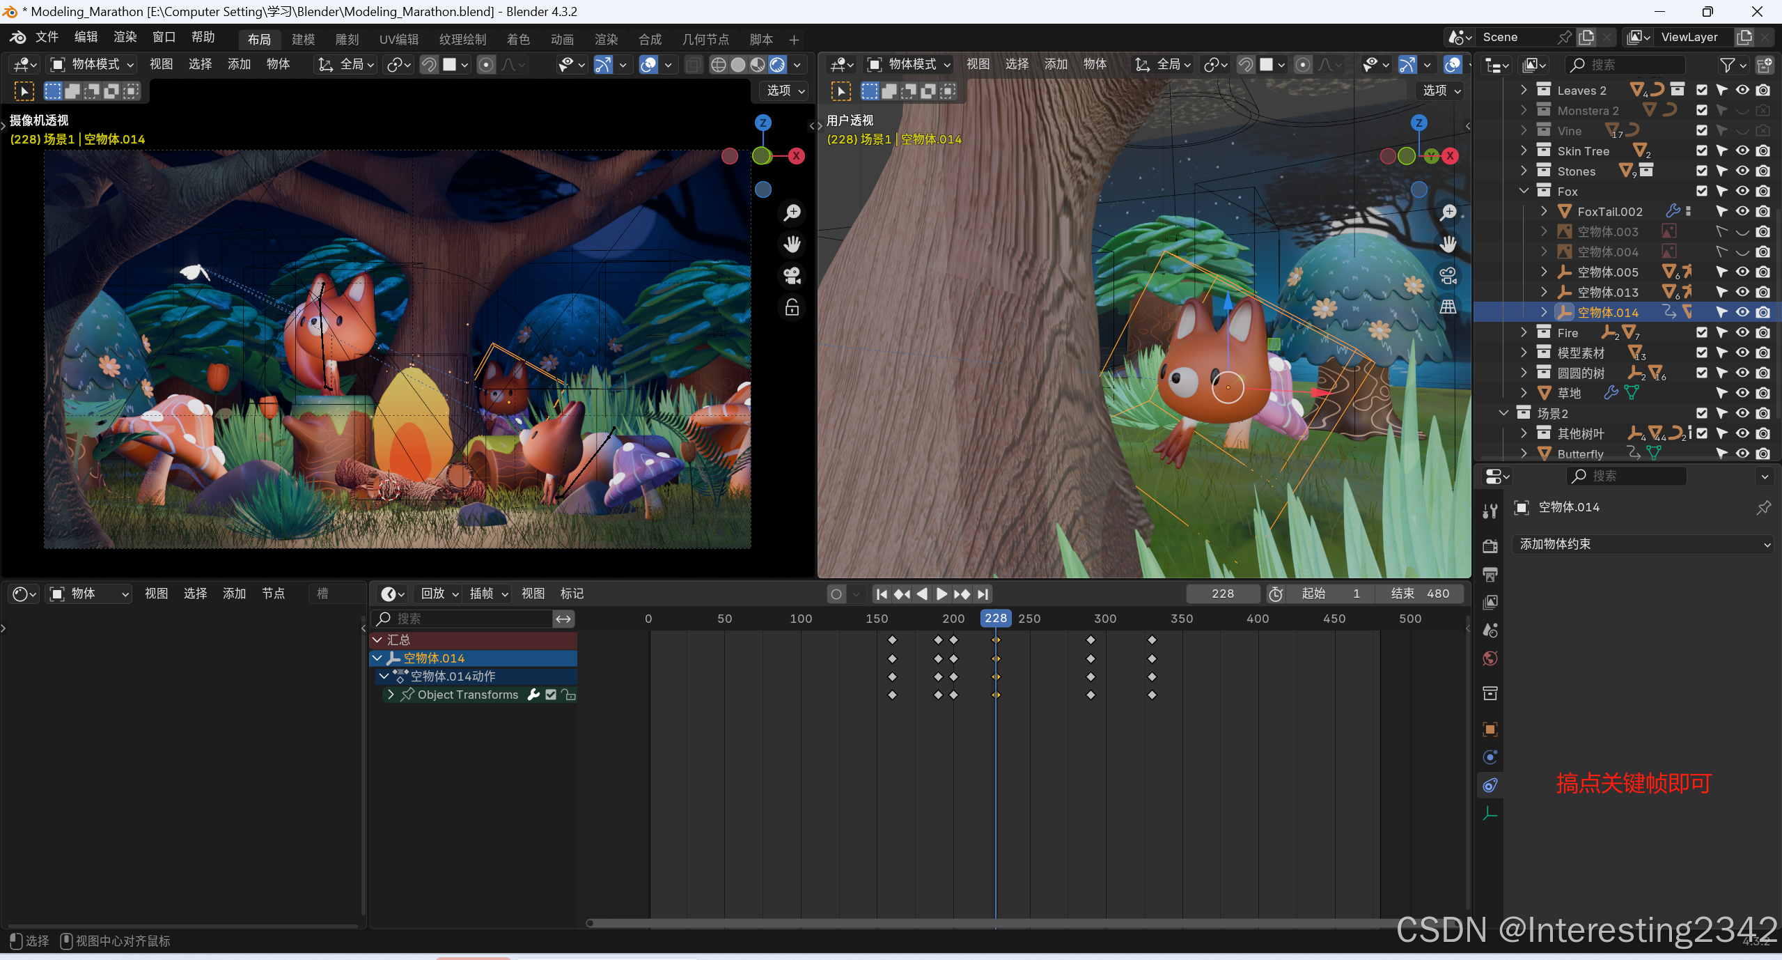This screenshot has width=1782, height=960.
Task: Switch to the 建模 workspace tab
Action: [x=303, y=39]
